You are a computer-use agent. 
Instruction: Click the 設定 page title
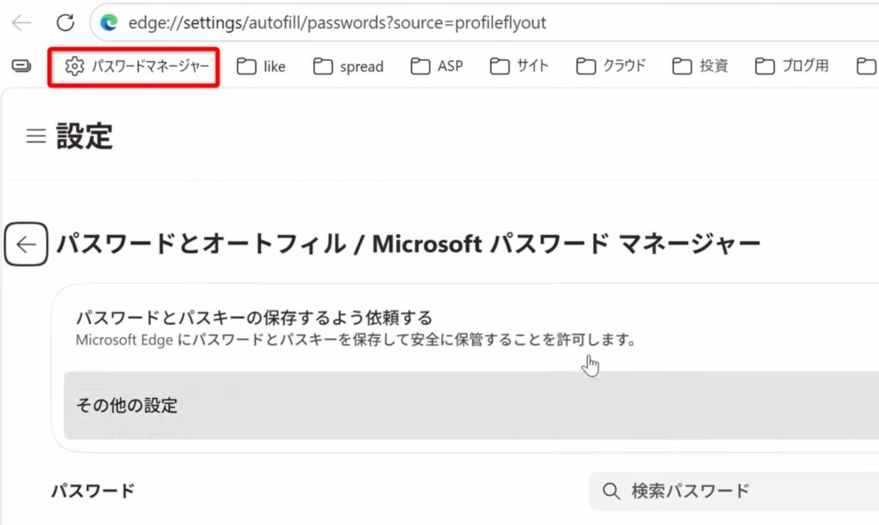84,136
